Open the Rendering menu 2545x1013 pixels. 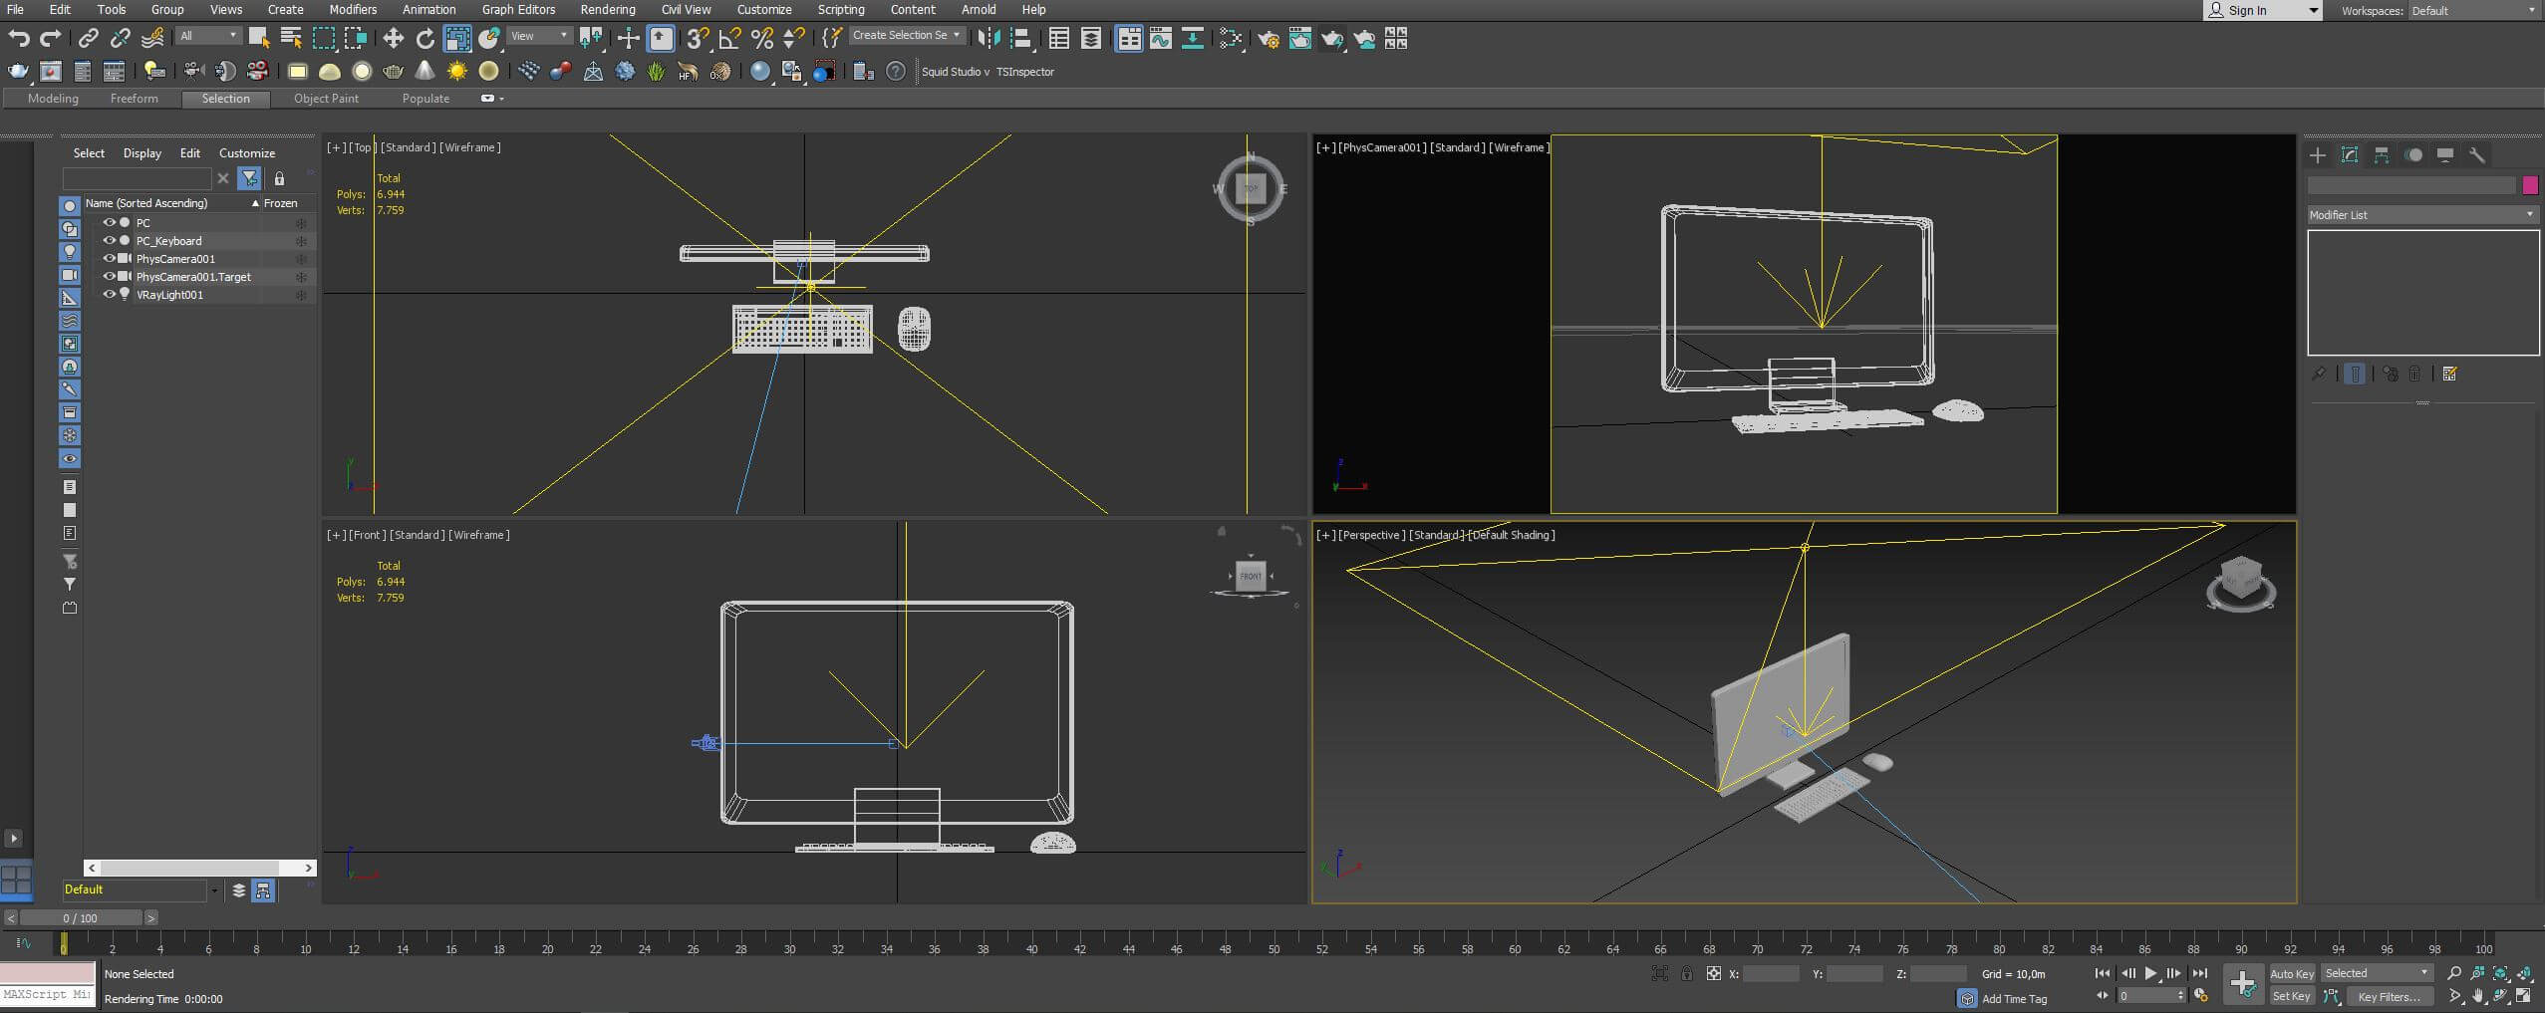(x=607, y=10)
